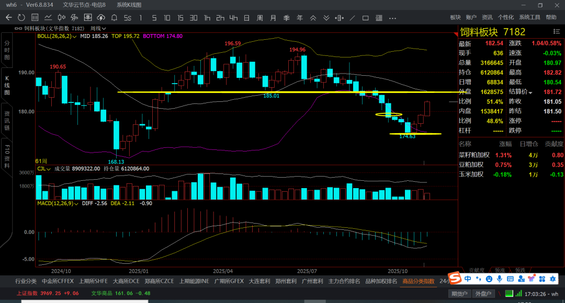This screenshot has height=303, width=565.
Task: Switch to 5-second period (5s)
Action: click(127, 17)
